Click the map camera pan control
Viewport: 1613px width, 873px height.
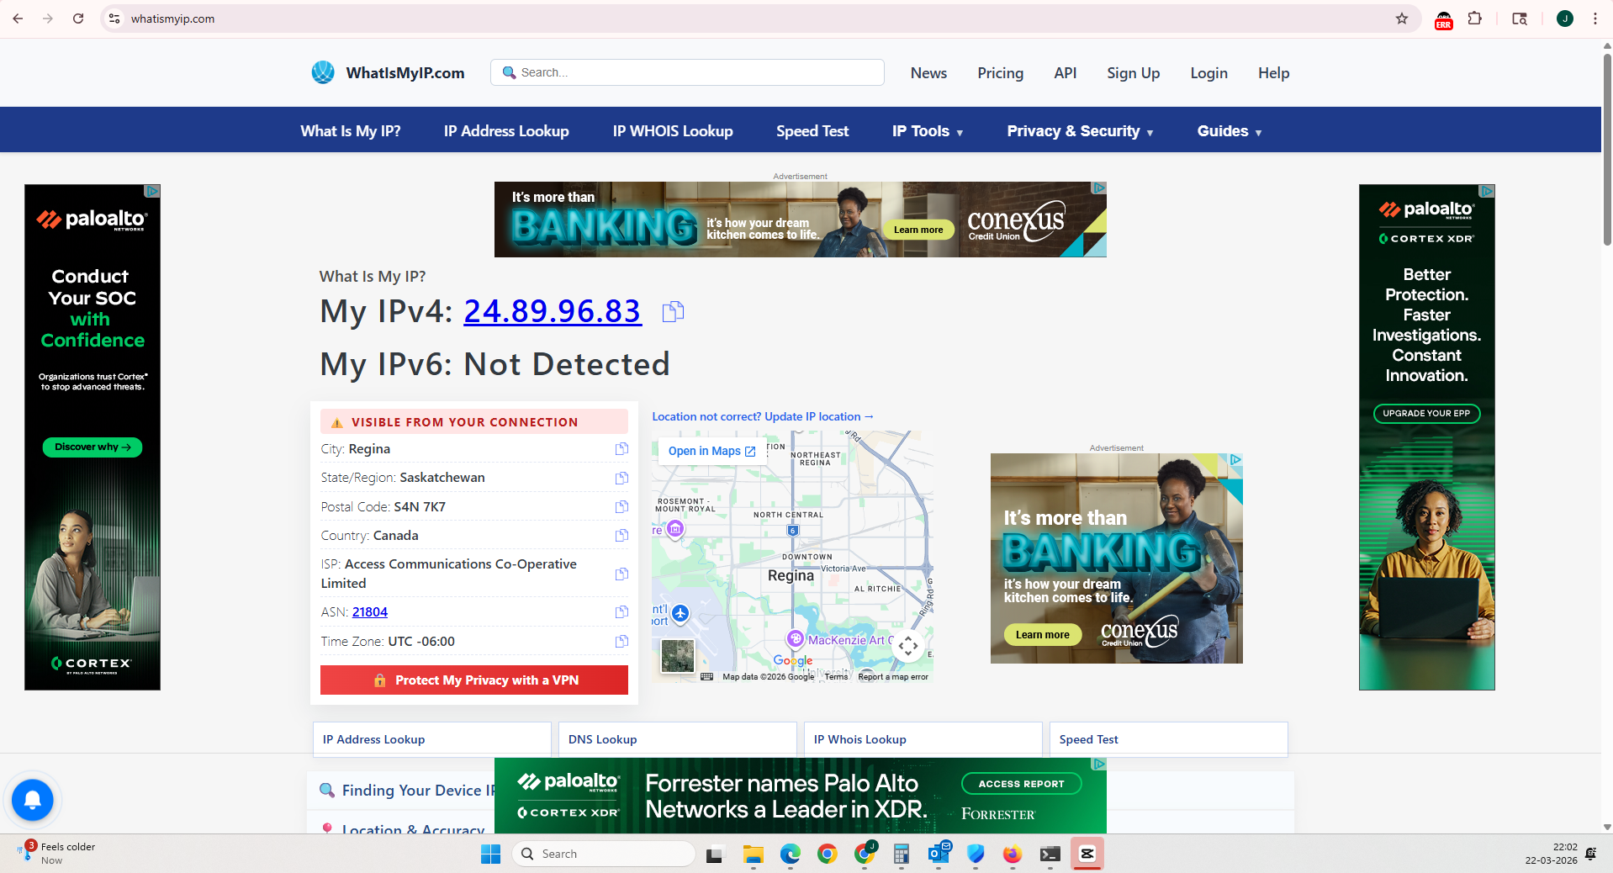(x=907, y=646)
